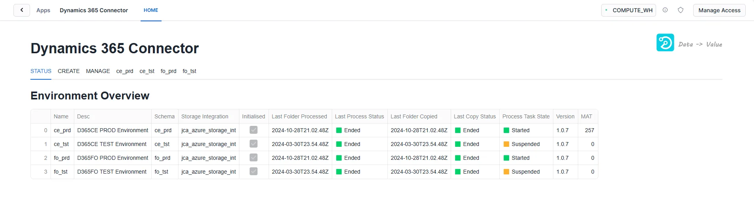The image size is (754, 204).
Task: Sort table by Last Folder Processed column
Action: (299, 116)
